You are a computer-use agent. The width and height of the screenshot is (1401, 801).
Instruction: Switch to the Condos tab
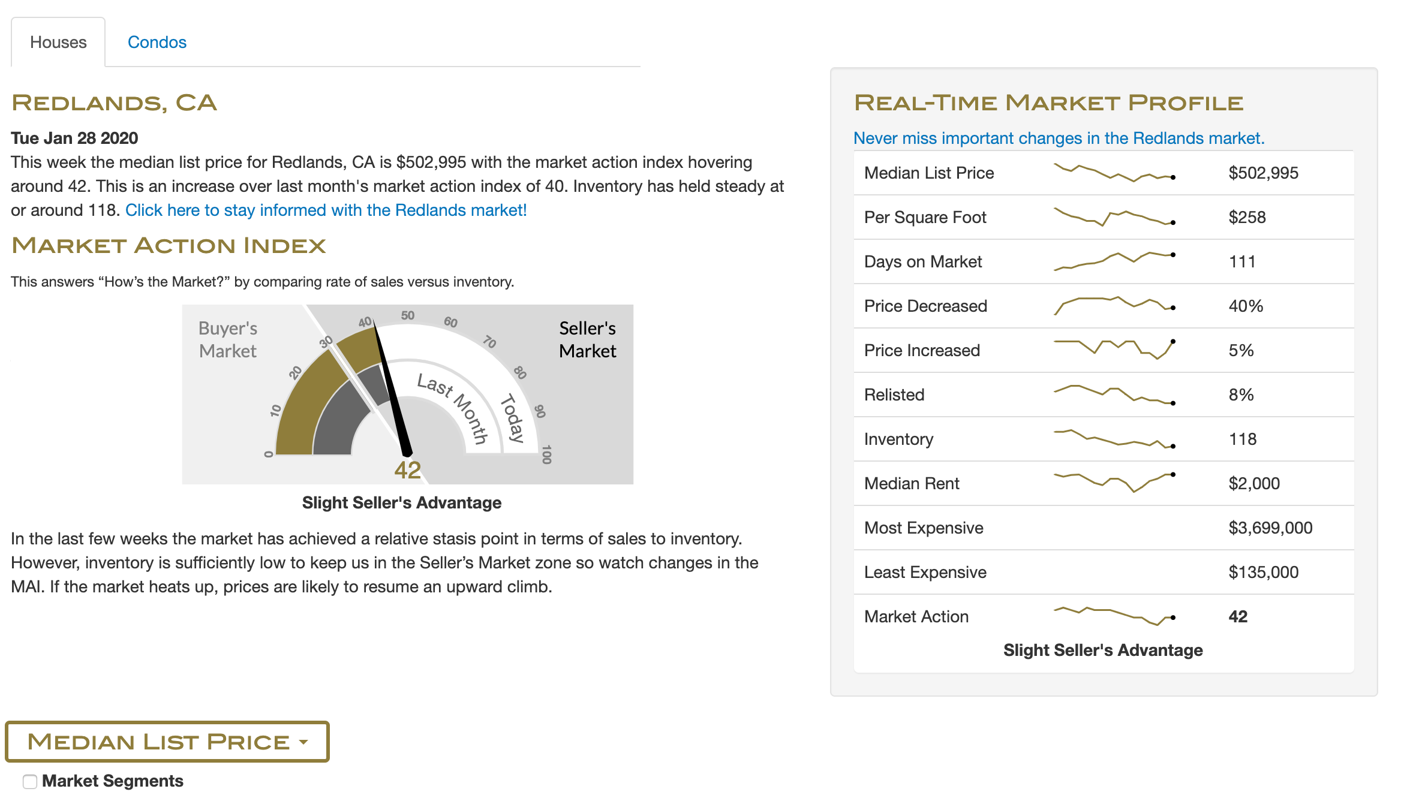tap(157, 42)
